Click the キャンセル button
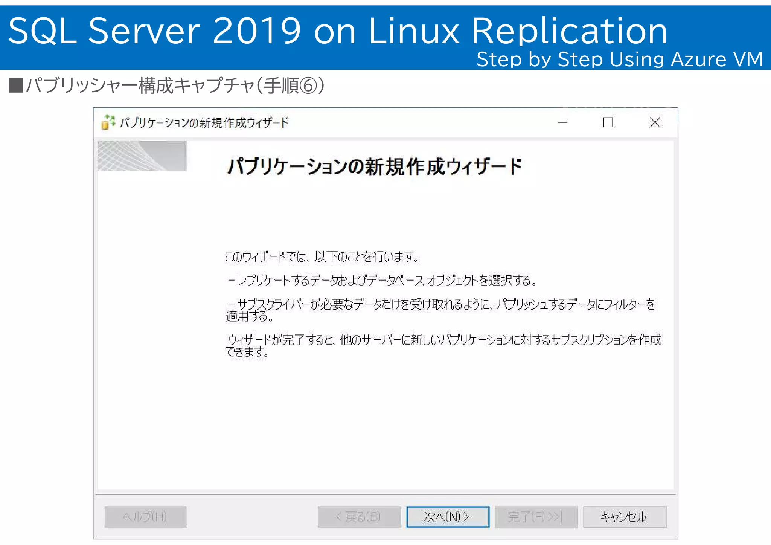 coord(625,517)
